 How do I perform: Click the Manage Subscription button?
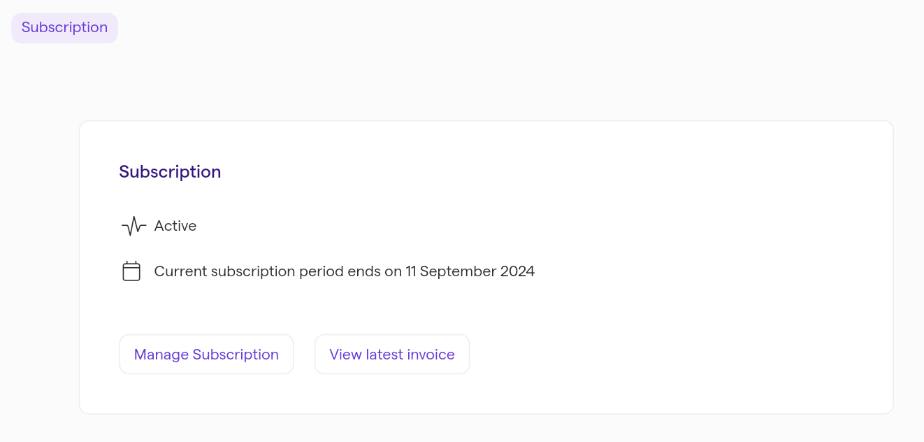pos(206,354)
